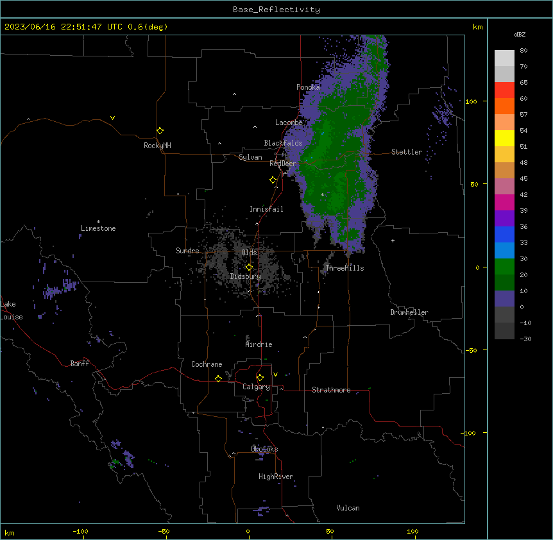The width and height of the screenshot is (553, 540).
Task: Click the ThreeHills label
Action: (345, 268)
